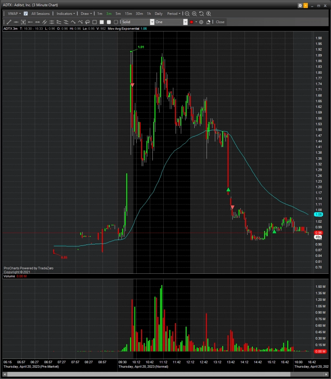Click the 48s countdown tag on price axis
The height and width of the screenshot is (379, 331).
coord(318,237)
